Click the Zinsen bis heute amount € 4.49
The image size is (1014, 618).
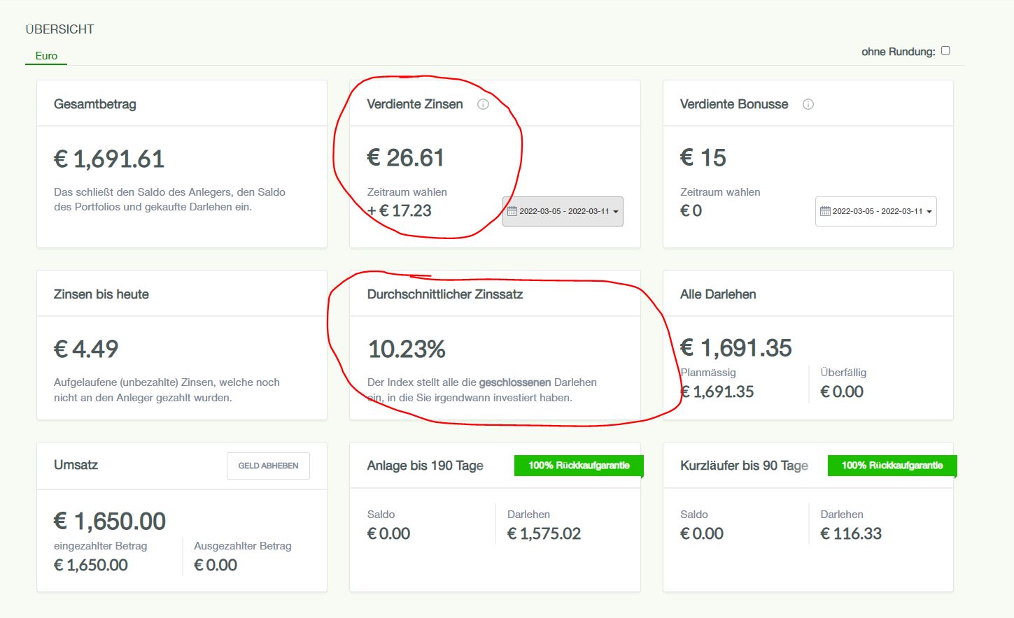tap(86, 349)
